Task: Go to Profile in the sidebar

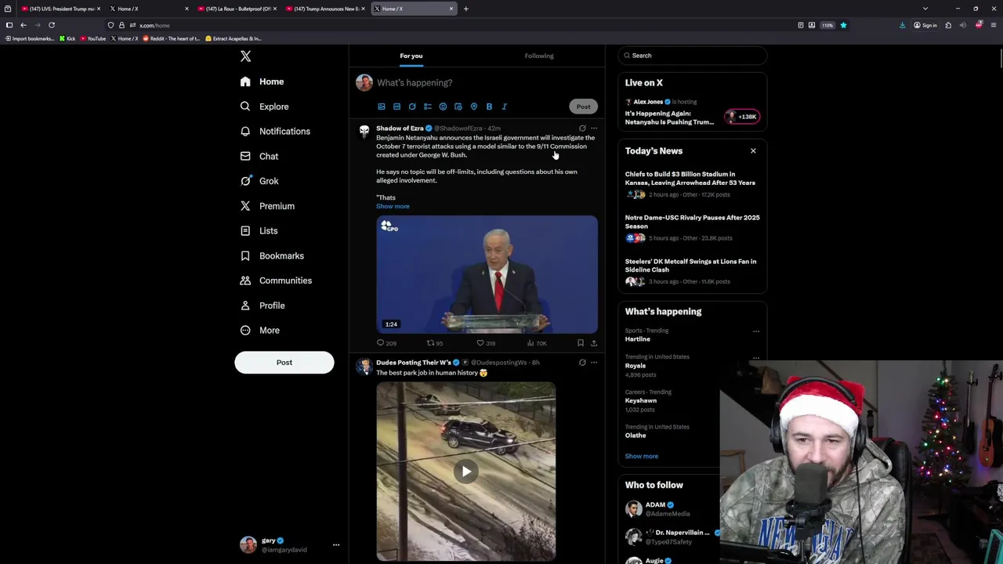Action: click(263, 305)
